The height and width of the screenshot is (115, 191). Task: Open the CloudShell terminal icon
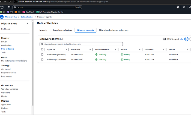pos(178,7)
